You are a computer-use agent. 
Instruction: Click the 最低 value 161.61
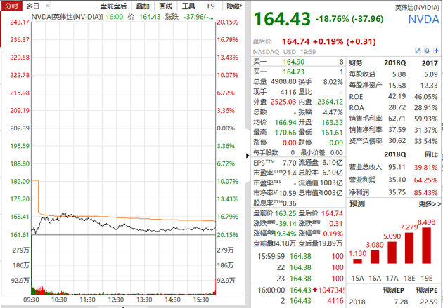(332, 133)
